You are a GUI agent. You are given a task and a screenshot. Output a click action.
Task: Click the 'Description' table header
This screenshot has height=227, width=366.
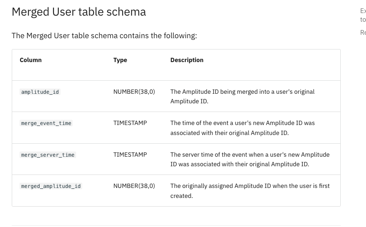coord(187,60)
